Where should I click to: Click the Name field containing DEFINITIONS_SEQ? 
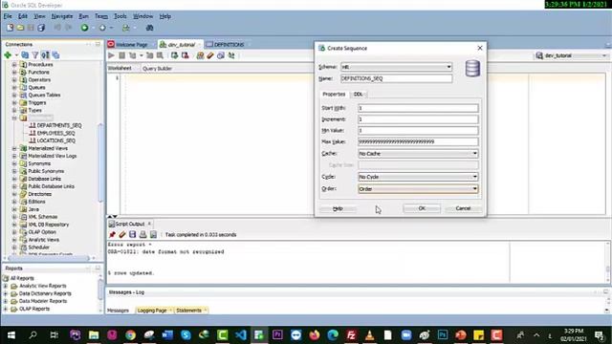(x=396, y=78)
